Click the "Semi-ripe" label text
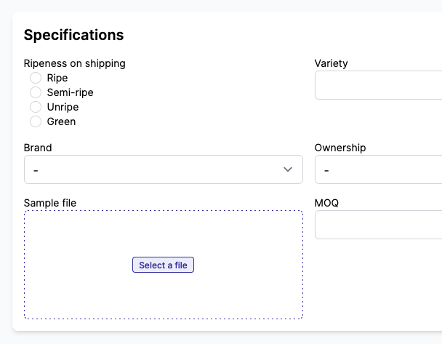 70,92
